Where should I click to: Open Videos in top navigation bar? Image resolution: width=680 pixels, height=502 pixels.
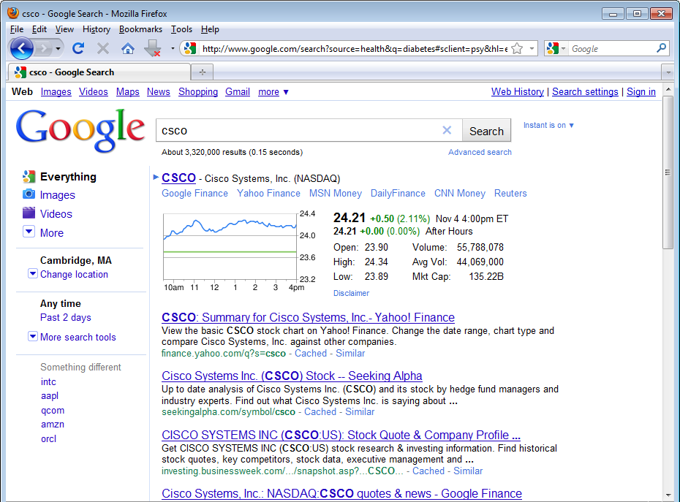(94, 92)
